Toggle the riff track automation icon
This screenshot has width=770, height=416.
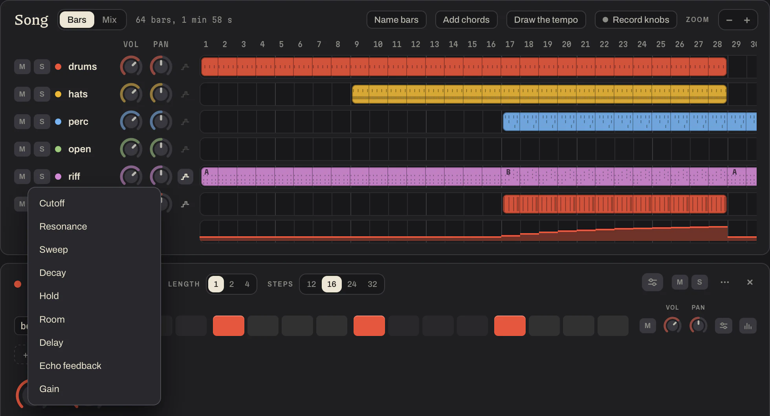pyautogui.click(x=185, y=177)
